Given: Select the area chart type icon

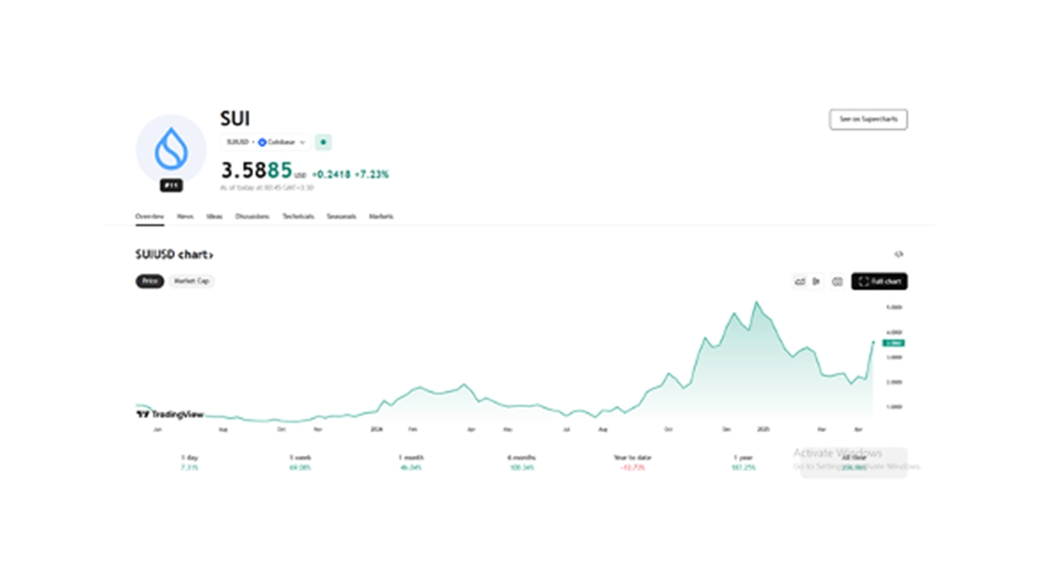Looking at the screenshot, I should 799,281.
